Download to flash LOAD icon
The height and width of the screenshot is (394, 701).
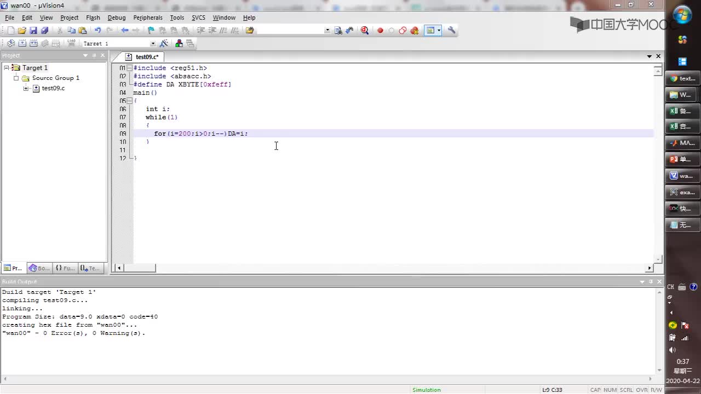coord(71,43)
